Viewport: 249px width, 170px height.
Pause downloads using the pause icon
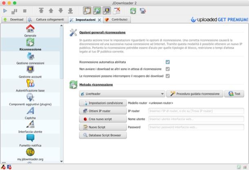pyautogui.click(x=14, y=11)
